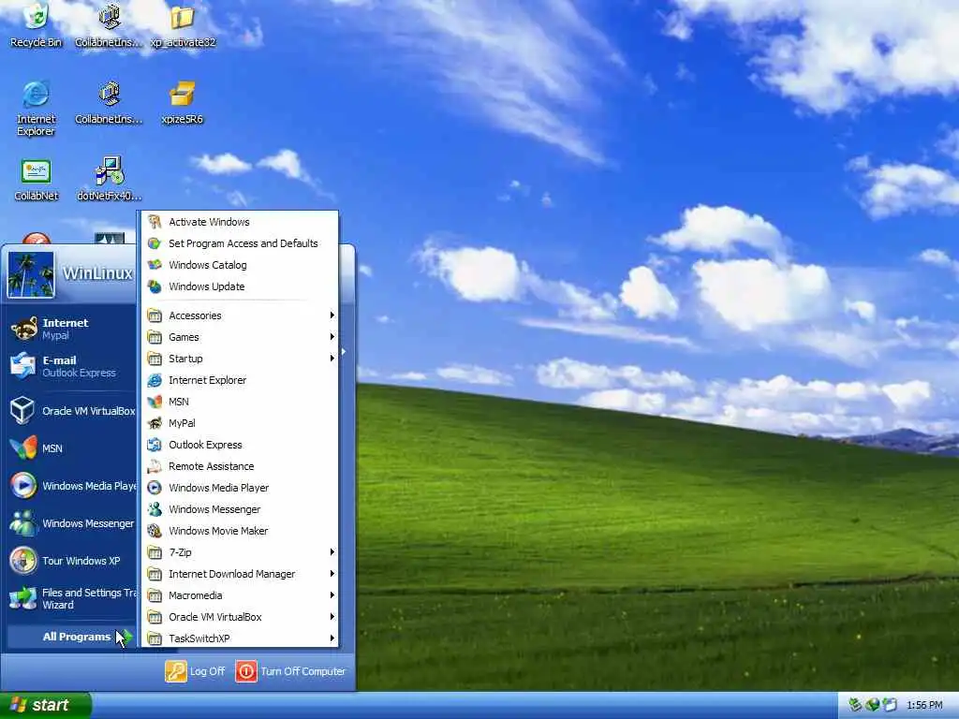Image resolution: width=959 pixels, height=719 pixels.
Task: Expand Internet Download Manager folder
Action: (240, 574)
